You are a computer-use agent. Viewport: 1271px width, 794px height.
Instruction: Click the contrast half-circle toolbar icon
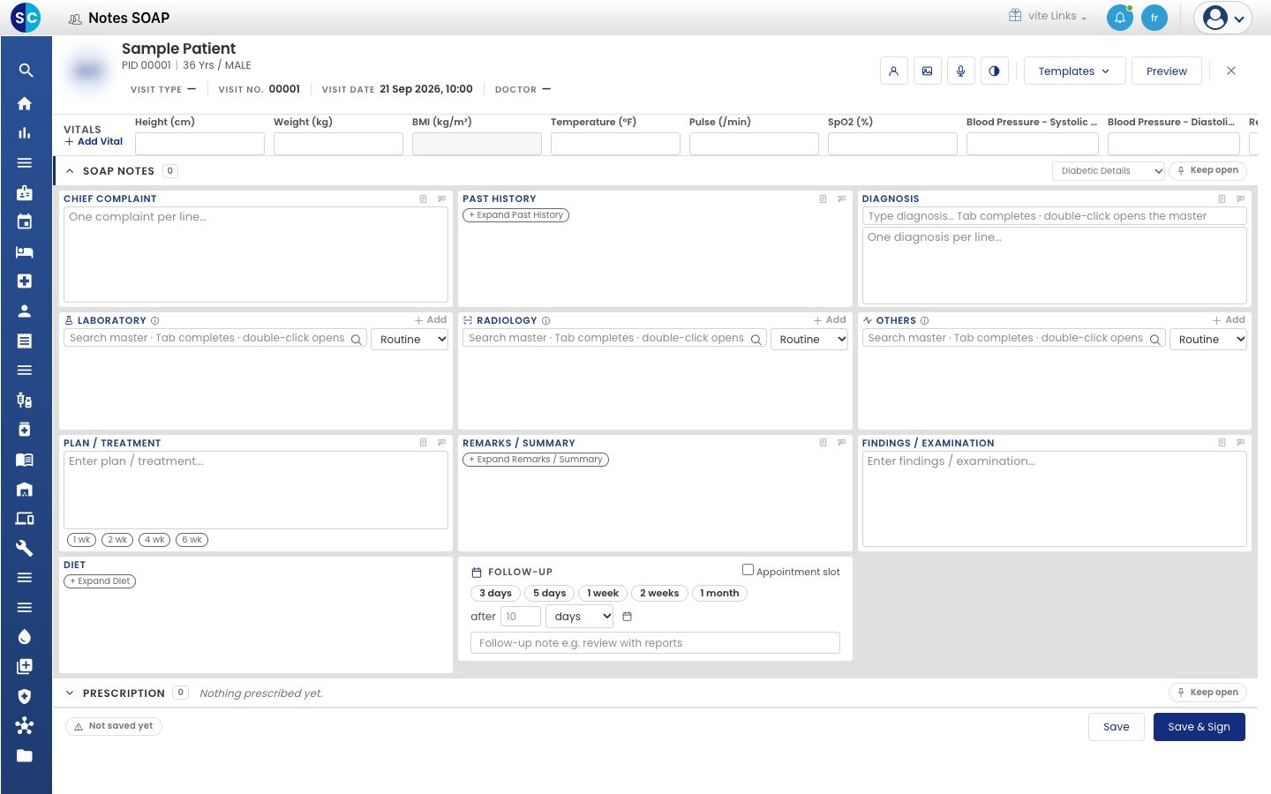tap(995, 71)
